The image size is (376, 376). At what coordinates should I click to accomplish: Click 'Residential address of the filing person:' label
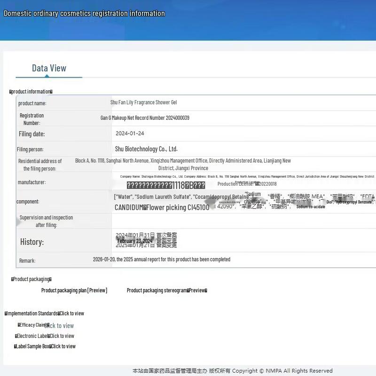click(40, 165)
